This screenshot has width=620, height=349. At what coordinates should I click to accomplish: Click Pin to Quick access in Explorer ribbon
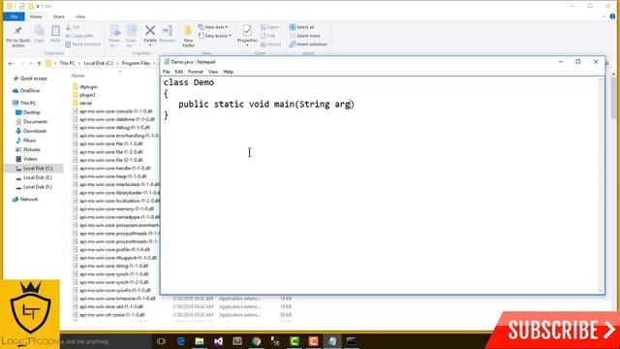(x=17, y=37)
